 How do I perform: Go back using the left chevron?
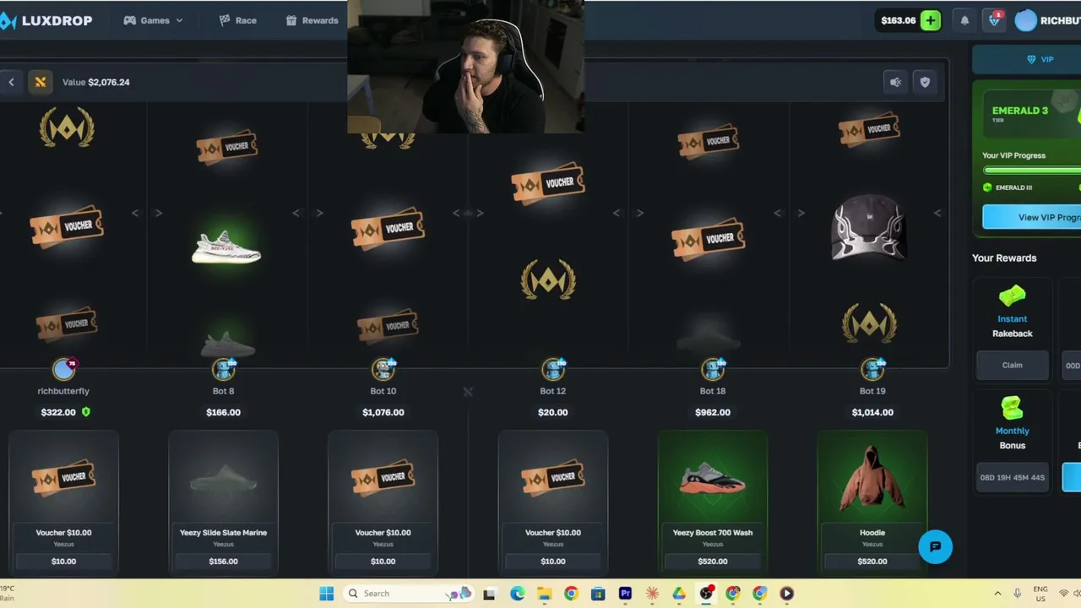coord(11,82)
